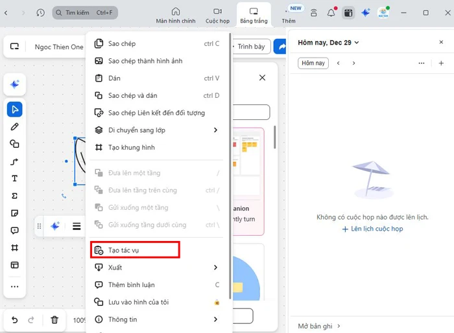Click the Tìm kiếm search field
Screen dimensions: 454x333
(x=85, y=13)
